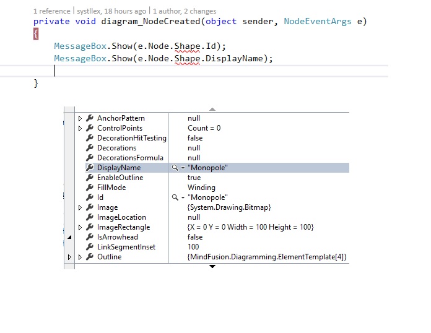Click the wrench icon beside ImageLocation
The width and height of the screenshot is (431, 333).
click(90, 217)
